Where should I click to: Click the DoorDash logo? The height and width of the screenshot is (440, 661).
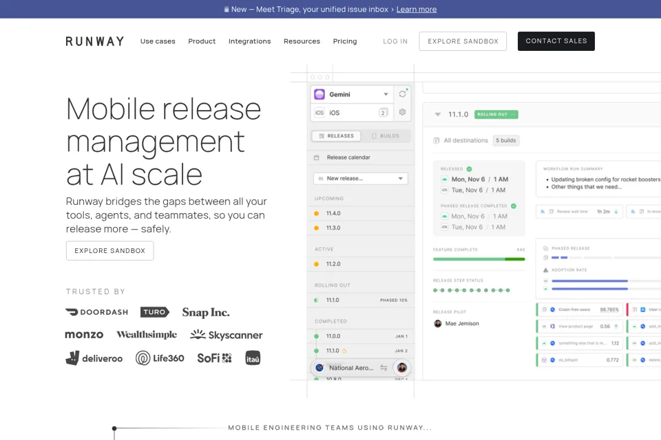pyautogui.click(x=96, y=312)
